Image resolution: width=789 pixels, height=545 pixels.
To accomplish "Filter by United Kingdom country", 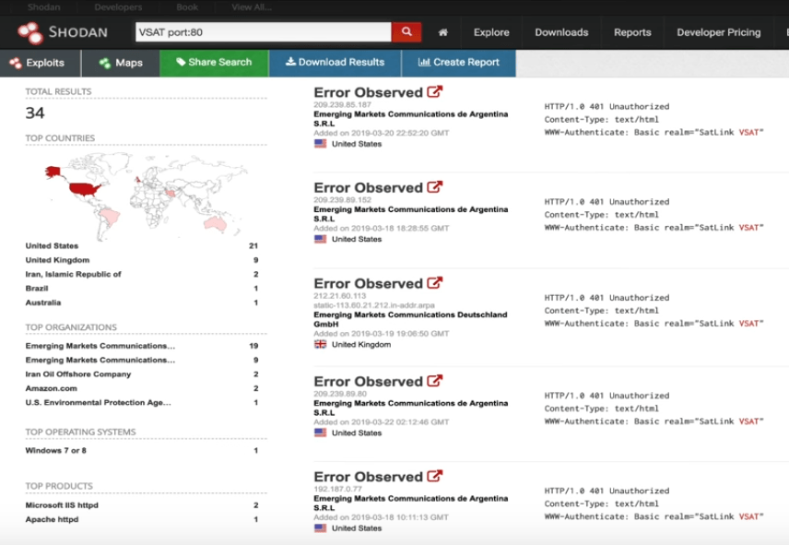I will point(57,260).
